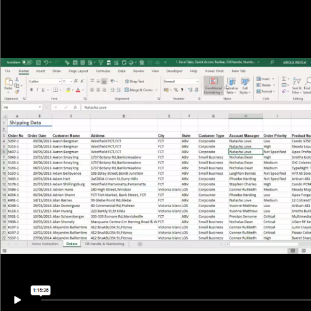Open the General number format dropdown
The height and width of the screenshot is (311, 311).
197,81
